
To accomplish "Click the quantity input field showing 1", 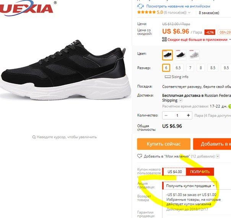I will click(177, 116).
